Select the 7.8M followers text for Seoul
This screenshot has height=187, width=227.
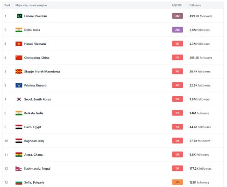coord(199,99)
